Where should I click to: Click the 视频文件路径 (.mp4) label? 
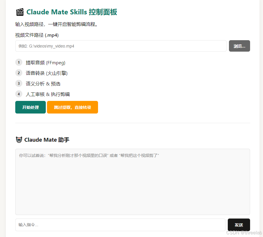pyautogui.click(x=37, y=35)
